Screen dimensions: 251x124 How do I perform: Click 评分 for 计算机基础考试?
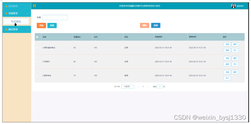[235, 50]
